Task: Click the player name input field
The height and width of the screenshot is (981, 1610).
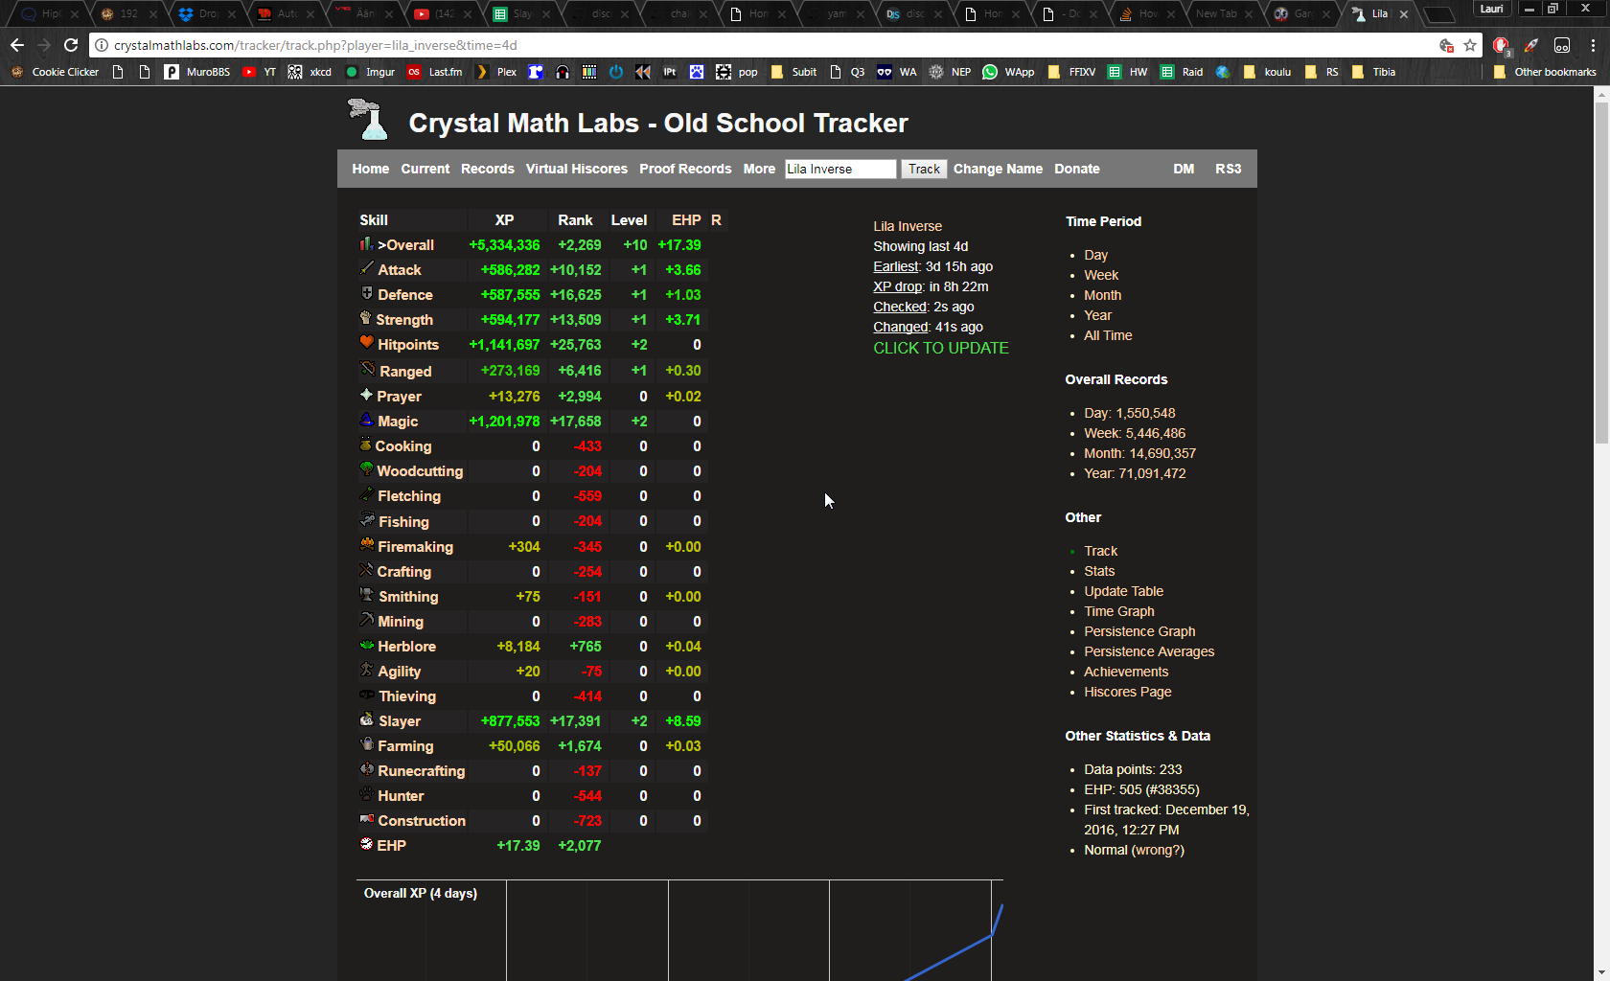Action: (x=839, y=169)
